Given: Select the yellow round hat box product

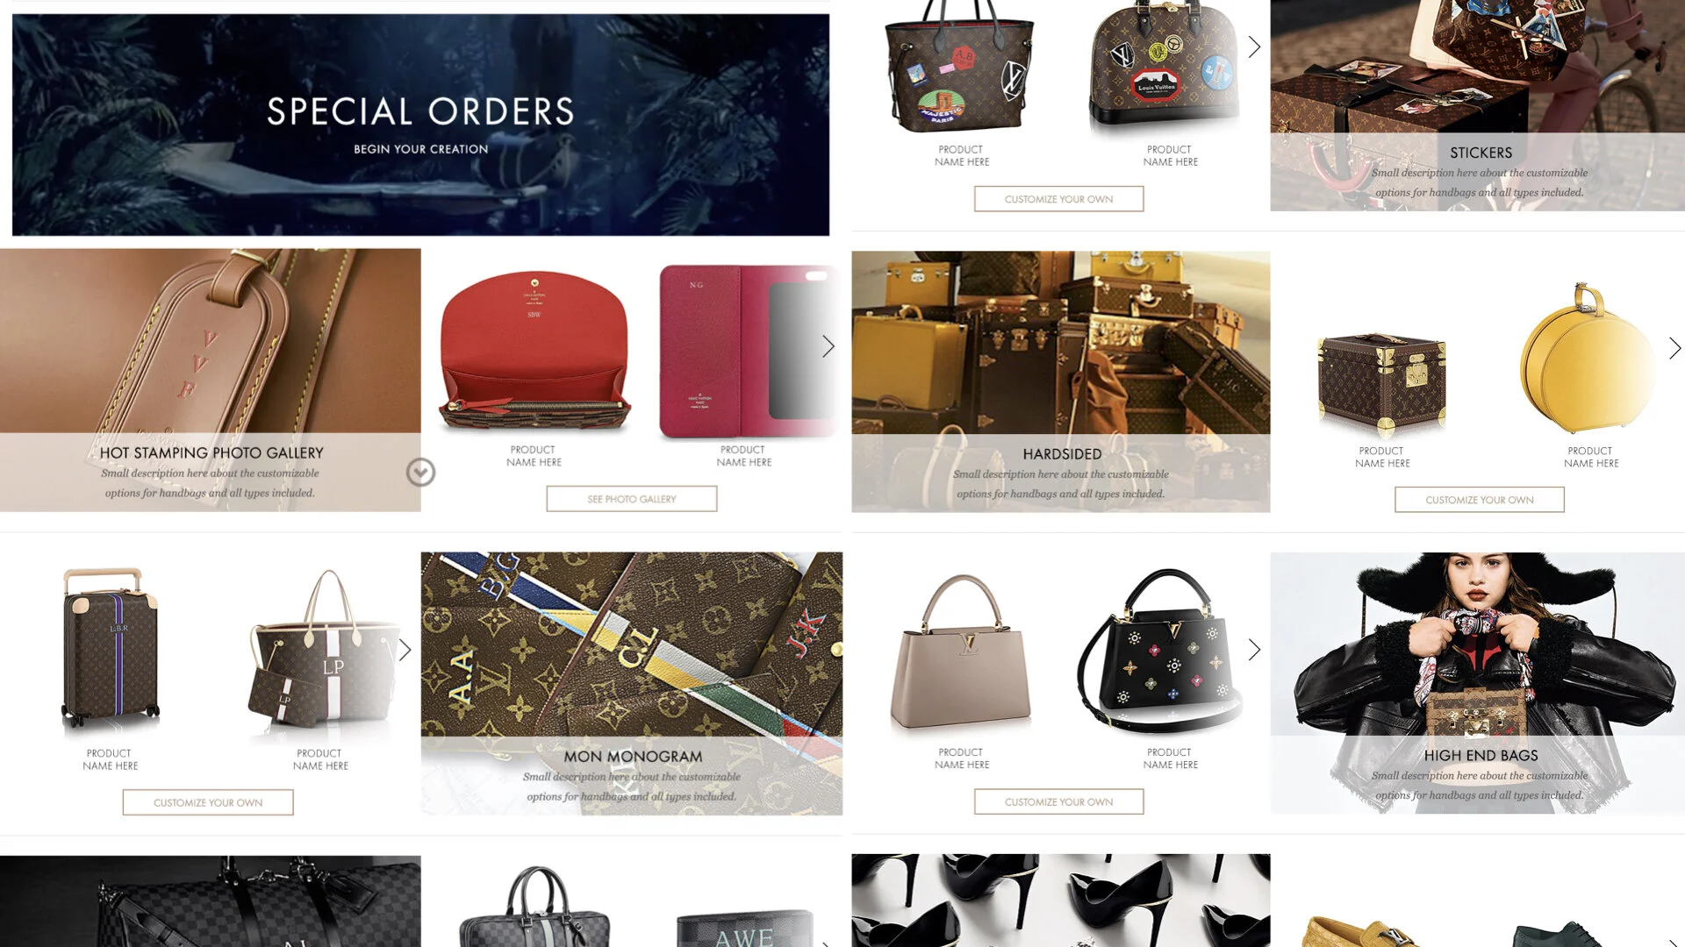Looking at the screenshot, I should pos(1588,359).
